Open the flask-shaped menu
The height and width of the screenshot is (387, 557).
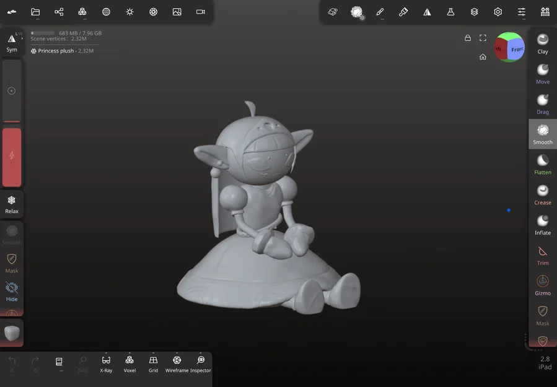(x=450, y=12)
